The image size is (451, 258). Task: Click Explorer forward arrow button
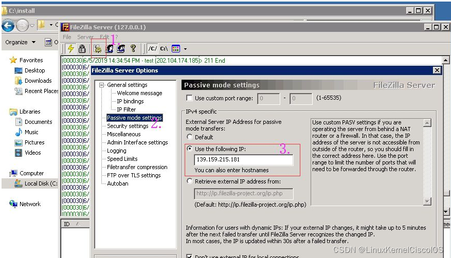(x=22, y=26)
